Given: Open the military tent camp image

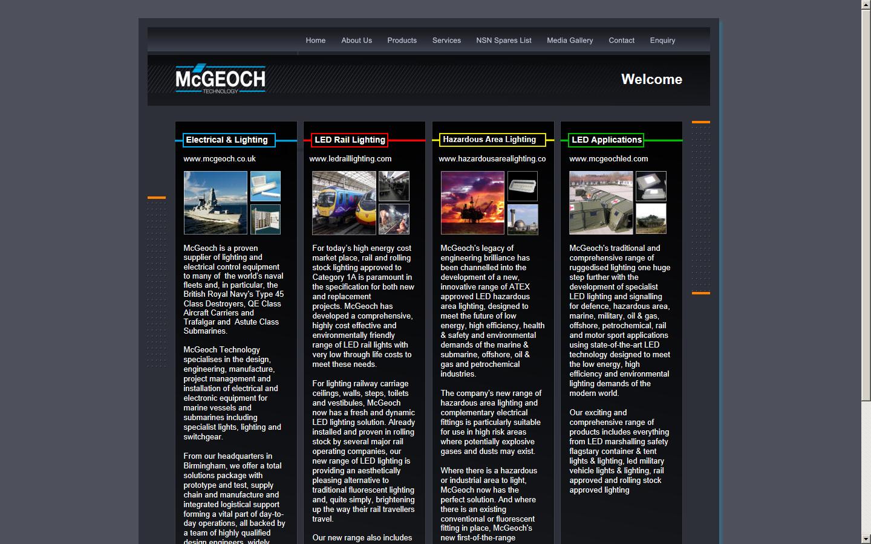Looking at the screenshot, I should (x=600, y=203).
